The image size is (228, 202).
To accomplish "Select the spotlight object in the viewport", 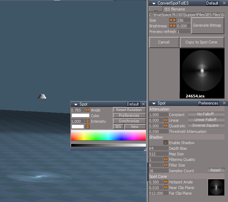I will tap(42, 96).
